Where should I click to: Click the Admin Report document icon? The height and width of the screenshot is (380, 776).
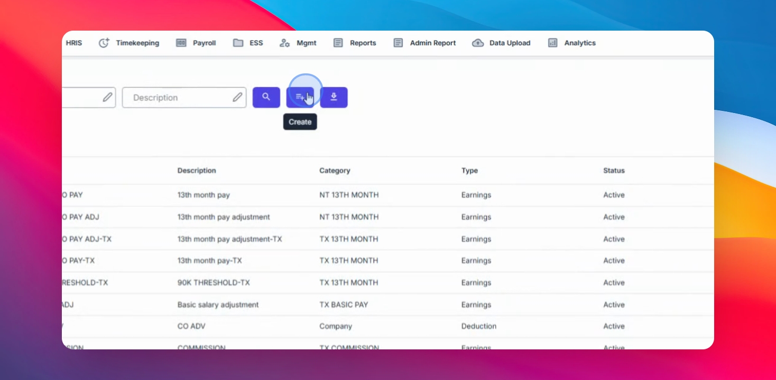pyautogui.click(x=399, y=43)
